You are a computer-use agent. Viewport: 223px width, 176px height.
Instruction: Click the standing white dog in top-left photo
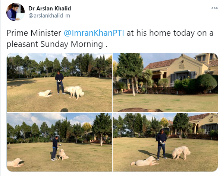[x=74, y=92]
